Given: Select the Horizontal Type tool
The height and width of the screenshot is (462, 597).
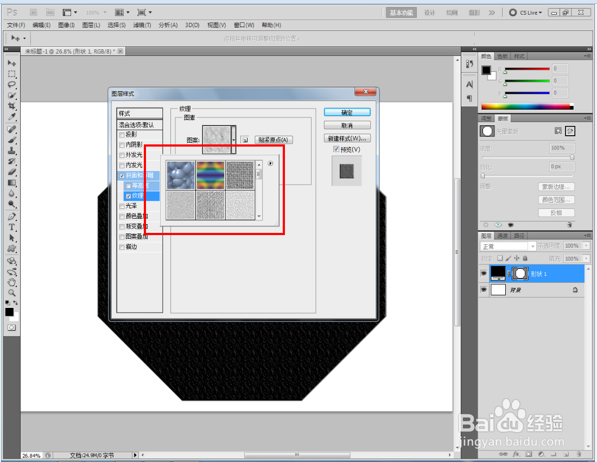Looking at the screenshot, I should 12,227.
